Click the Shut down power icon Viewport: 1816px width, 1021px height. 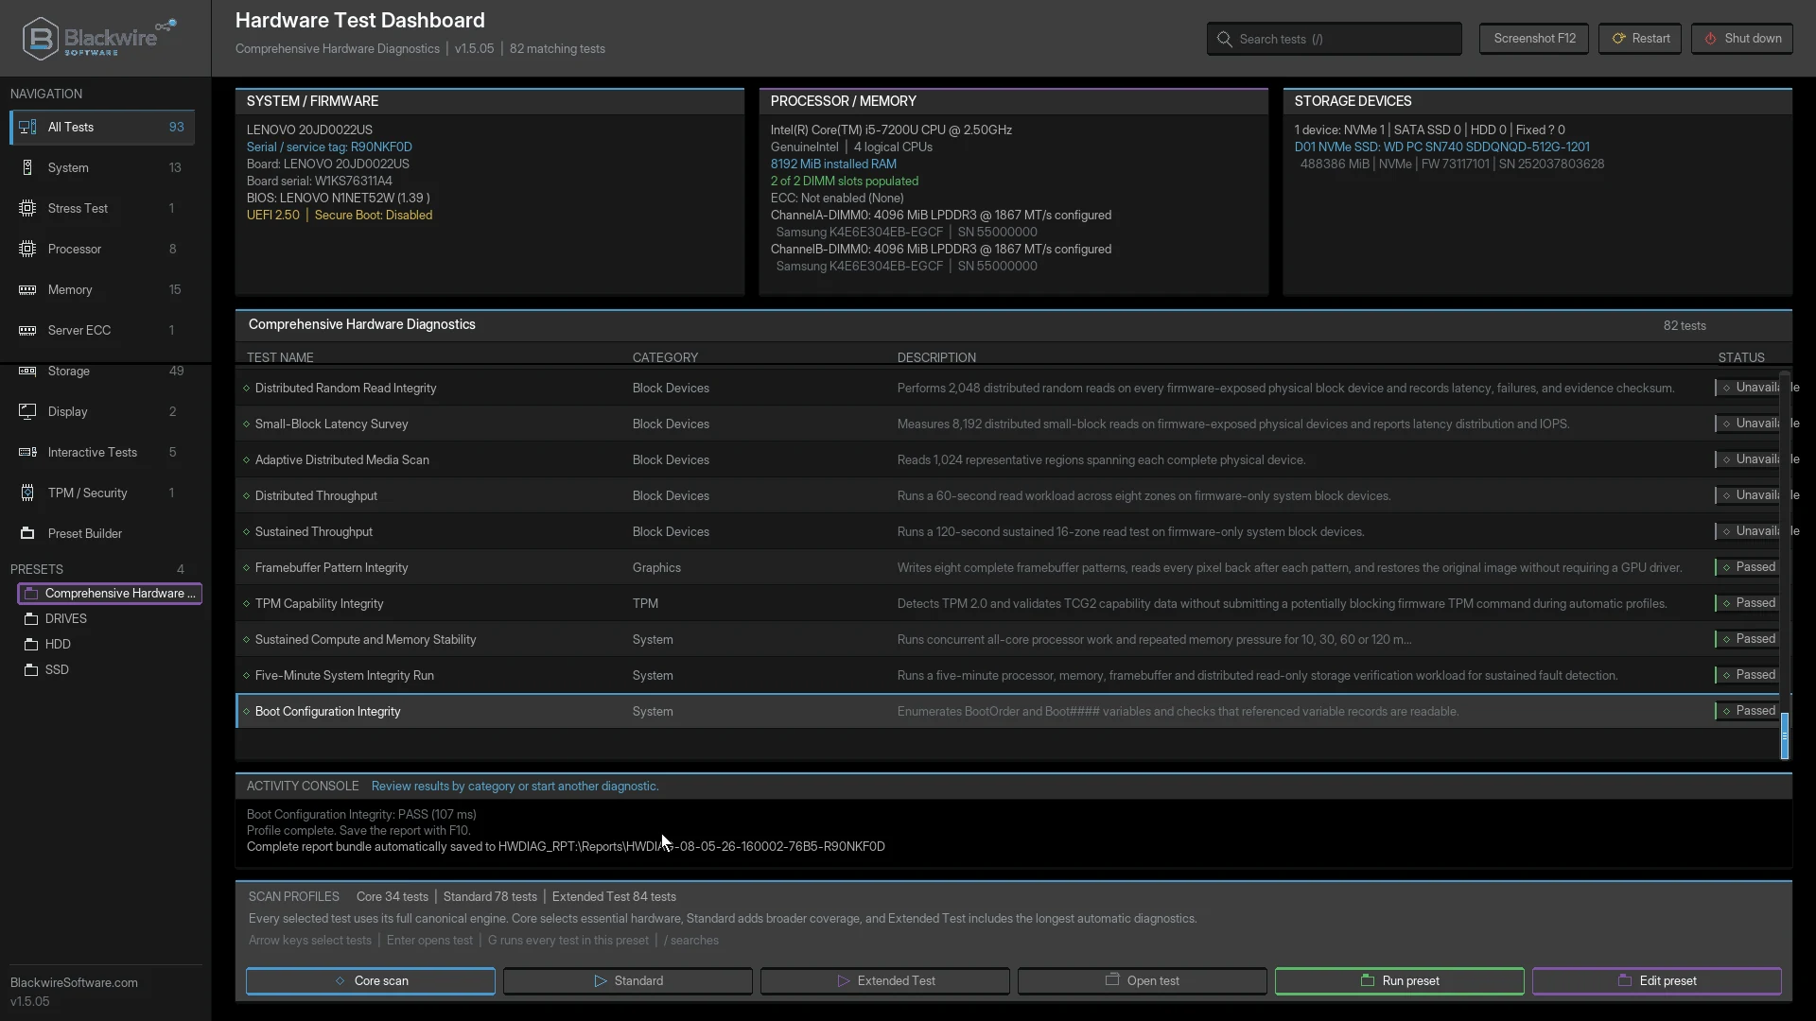coord(1710,39)
